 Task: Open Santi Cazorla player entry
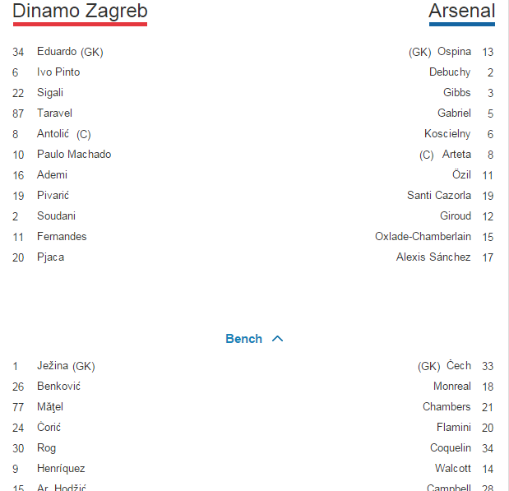click(x=439, y=196)
